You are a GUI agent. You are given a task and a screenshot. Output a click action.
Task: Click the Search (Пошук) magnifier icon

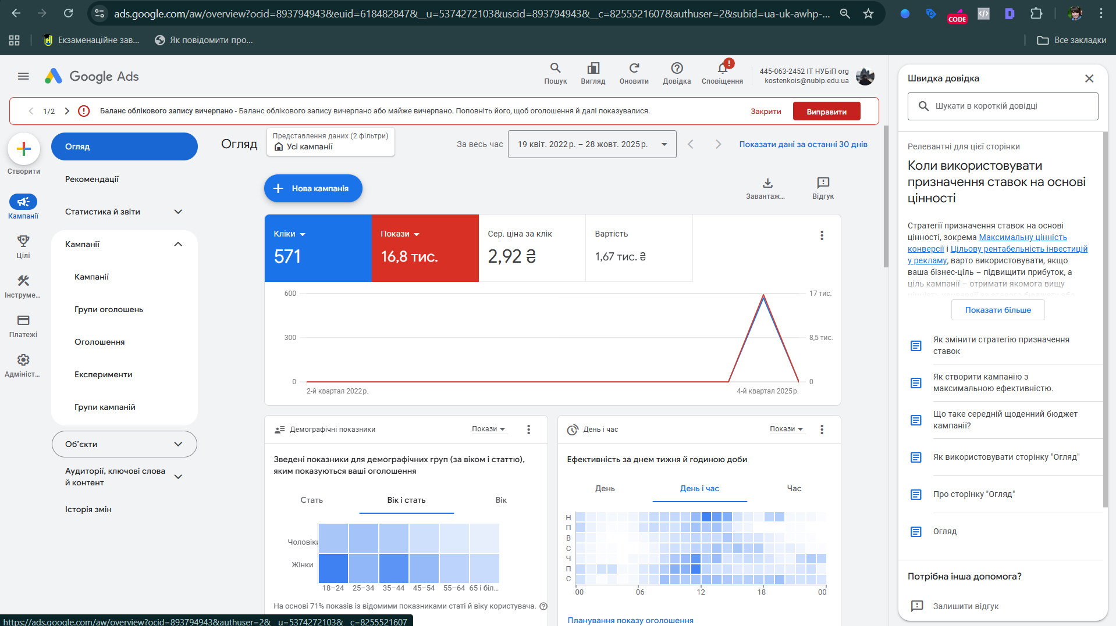[555, 69]
